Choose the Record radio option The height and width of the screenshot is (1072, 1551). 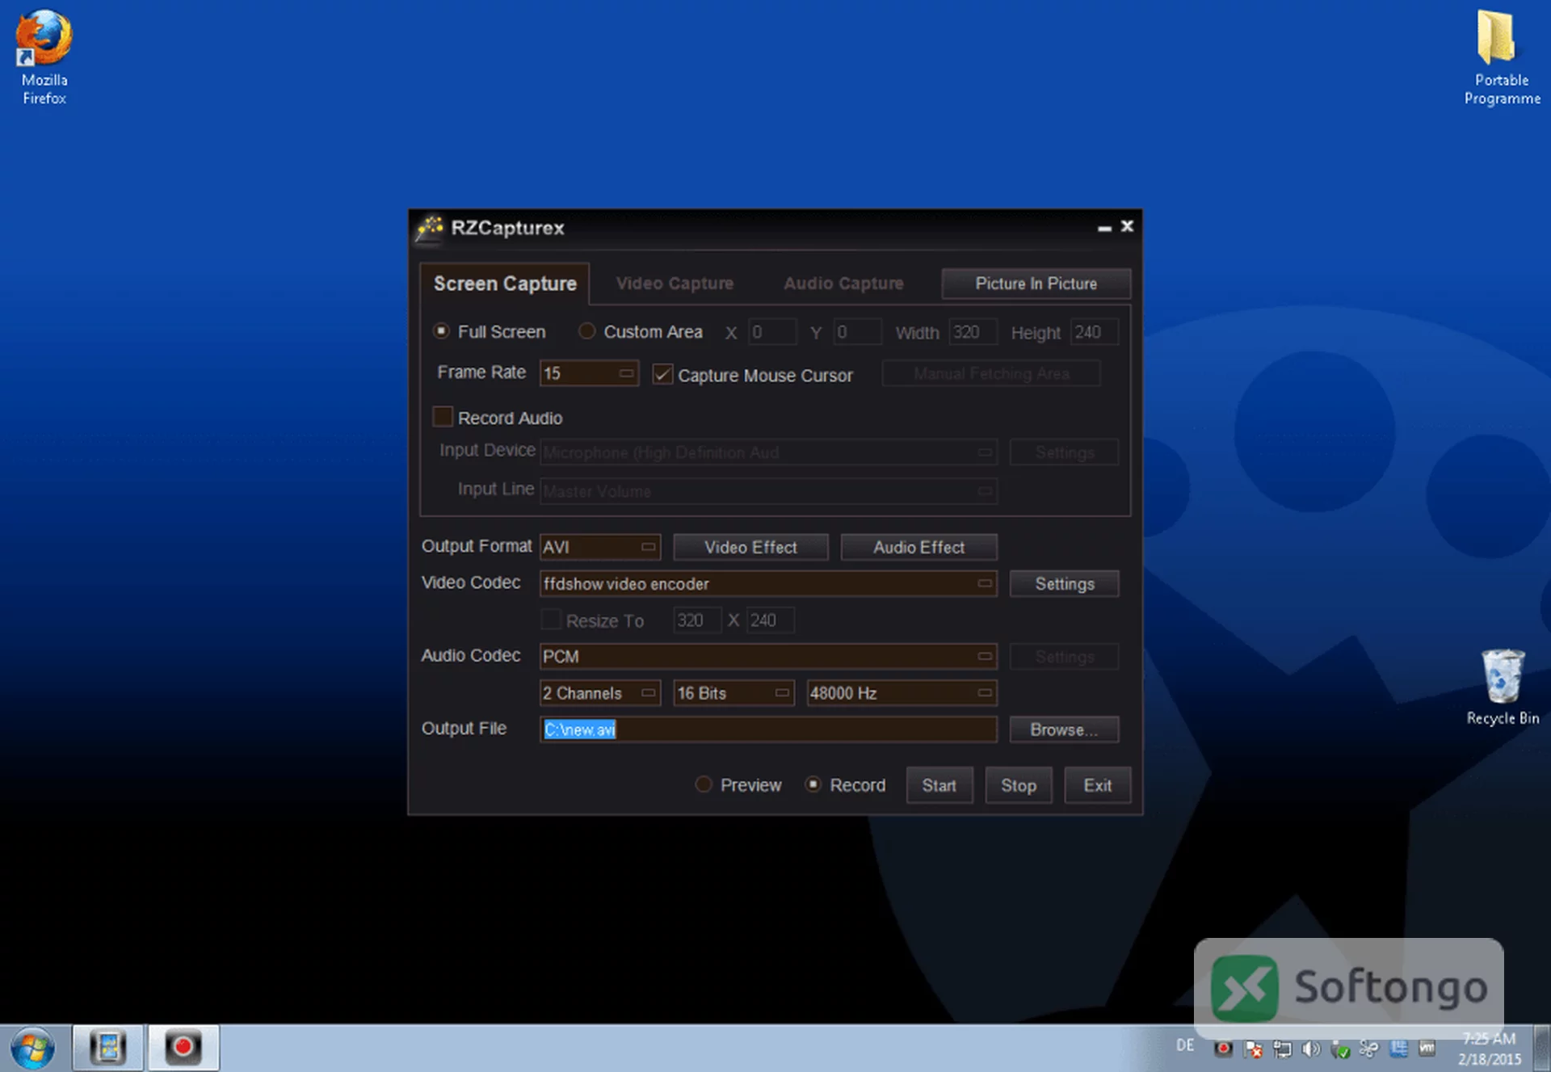tap(813, 784)
